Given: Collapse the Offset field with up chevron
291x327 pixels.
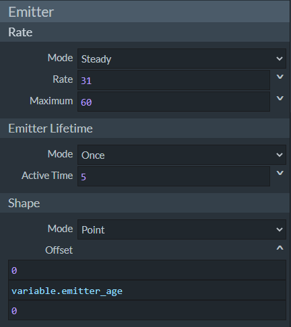Looking at the screenshot, I should (x=280, y=248).
